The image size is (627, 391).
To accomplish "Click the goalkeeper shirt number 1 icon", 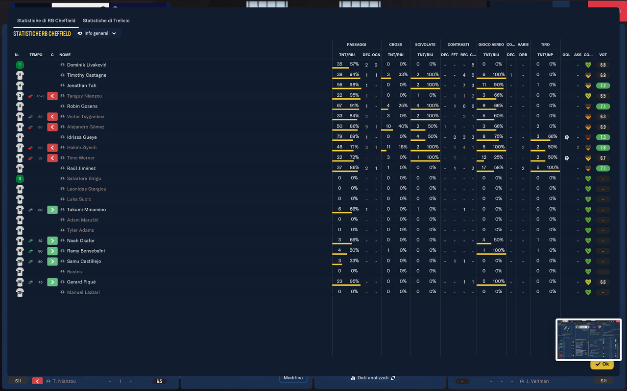I will 20,65.
